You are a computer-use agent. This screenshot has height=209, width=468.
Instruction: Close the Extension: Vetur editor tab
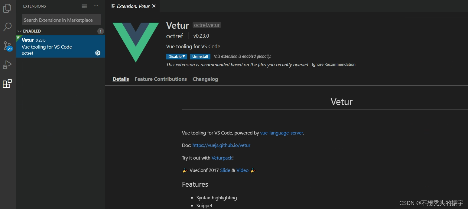[154, 6]
